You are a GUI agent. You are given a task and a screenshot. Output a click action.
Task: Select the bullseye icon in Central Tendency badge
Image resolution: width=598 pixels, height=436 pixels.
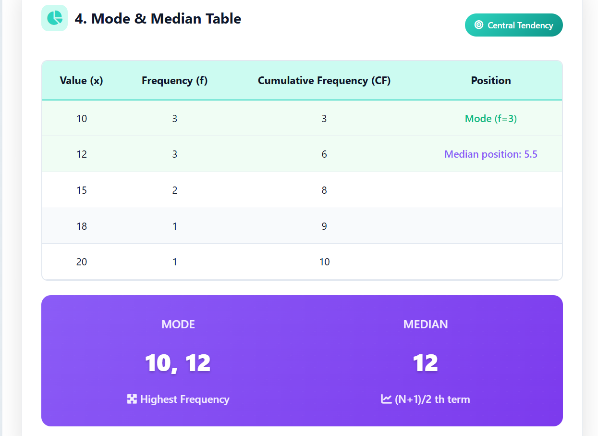479,25
